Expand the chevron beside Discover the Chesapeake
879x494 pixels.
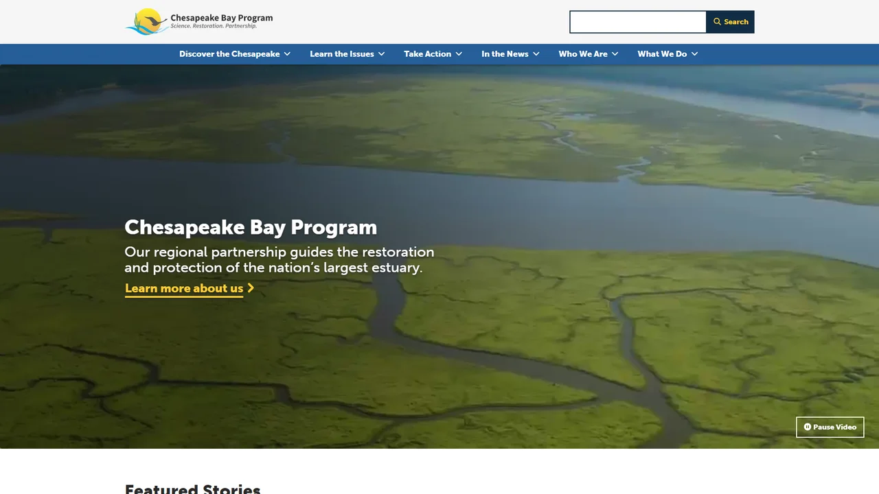[x=287, y=54]
